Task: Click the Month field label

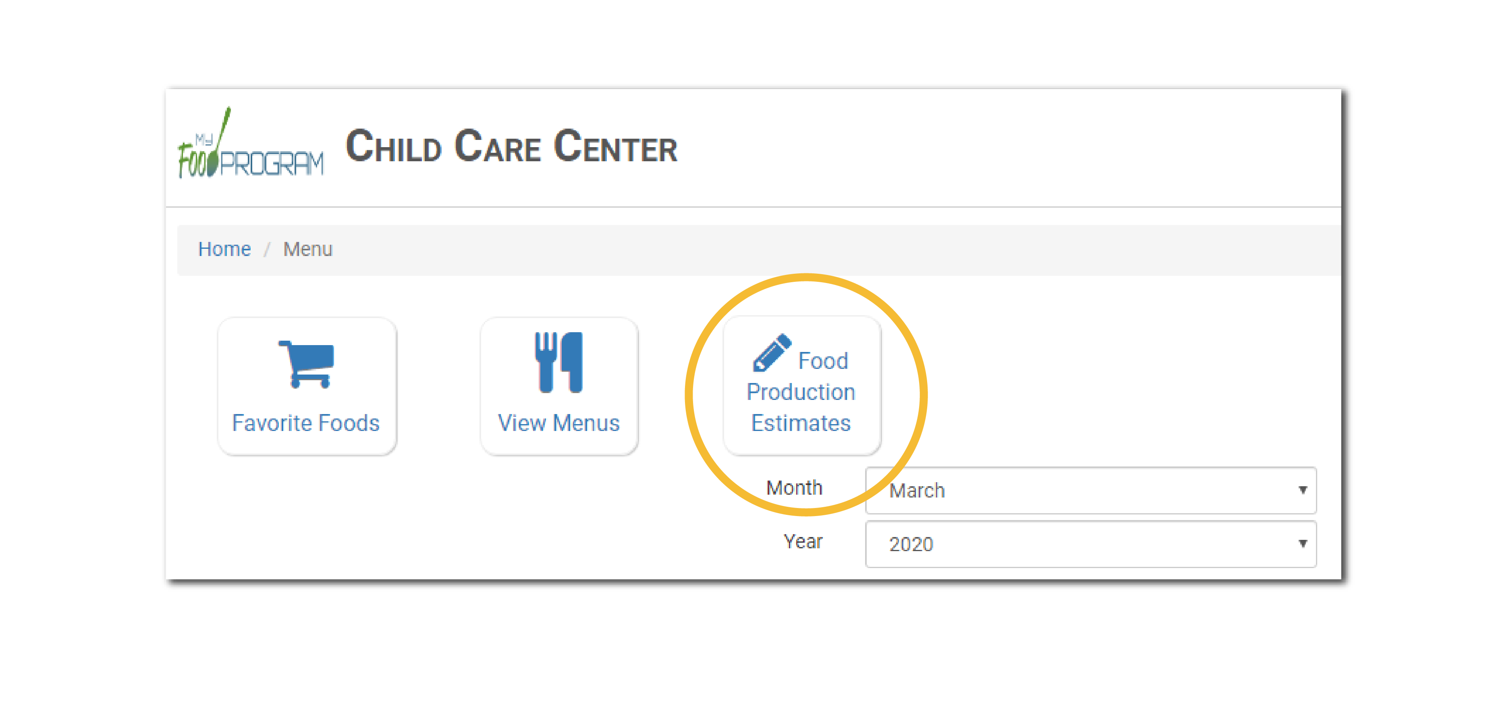Action: pos(794,487)
